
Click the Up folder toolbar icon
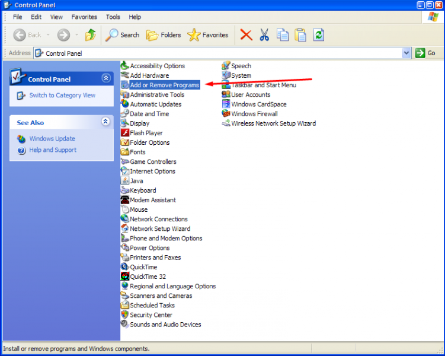[x=91, y=35]
